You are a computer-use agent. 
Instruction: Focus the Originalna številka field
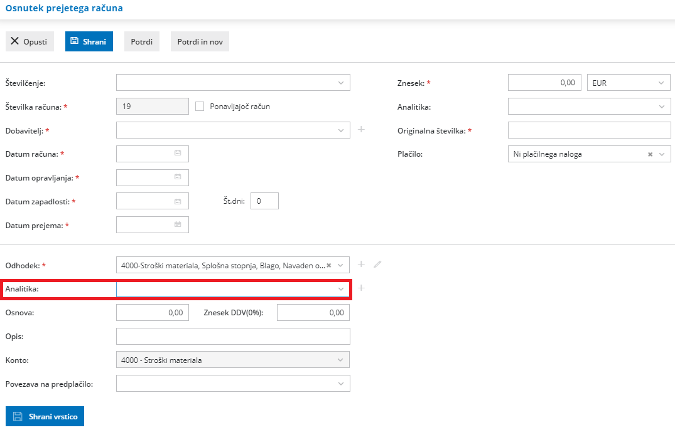tap(590, 130)
